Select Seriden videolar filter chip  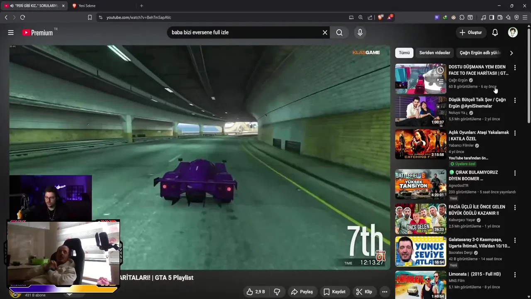pos(434,53)
